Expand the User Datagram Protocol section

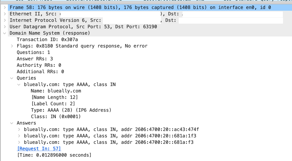[x=5, y=27]
